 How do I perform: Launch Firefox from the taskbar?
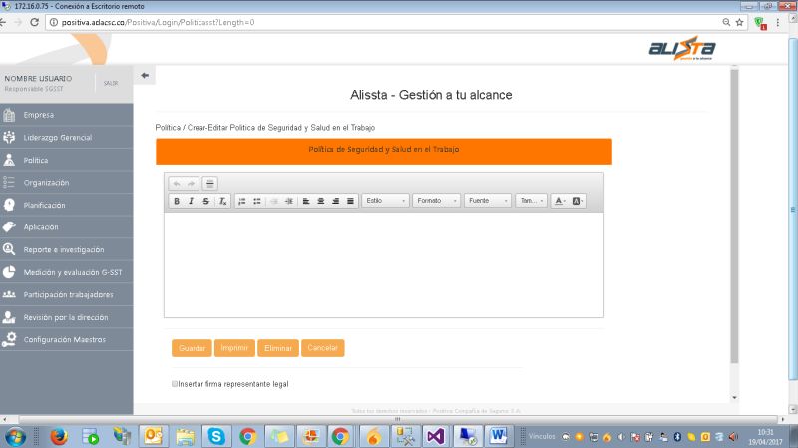[x=59, y=437]
